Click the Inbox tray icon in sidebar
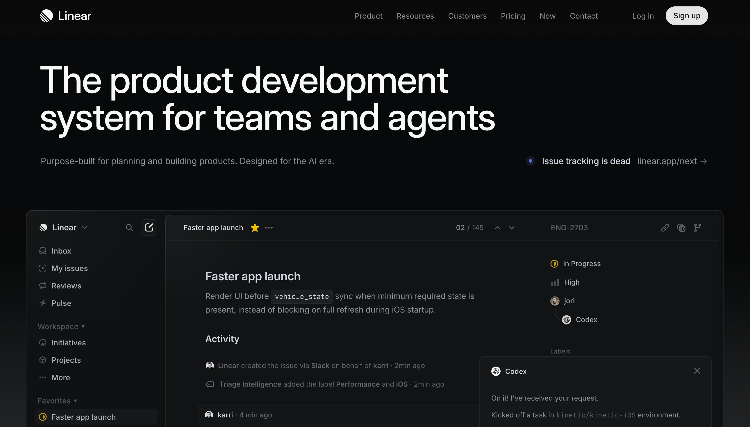 [43, 251]
